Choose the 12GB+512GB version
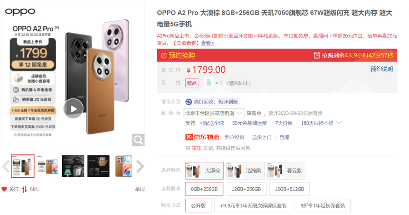 tap(289, 189)
